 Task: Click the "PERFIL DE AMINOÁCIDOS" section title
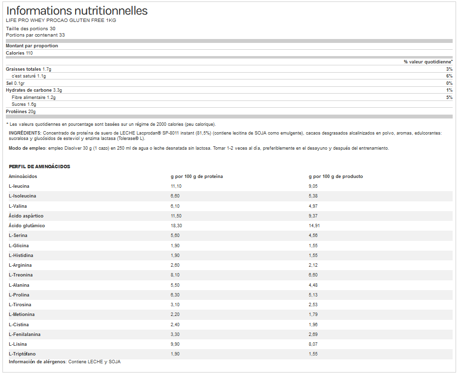[x=40, y=167]
